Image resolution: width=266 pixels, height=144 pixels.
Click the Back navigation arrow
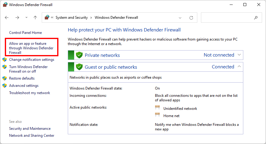(7, 18)
